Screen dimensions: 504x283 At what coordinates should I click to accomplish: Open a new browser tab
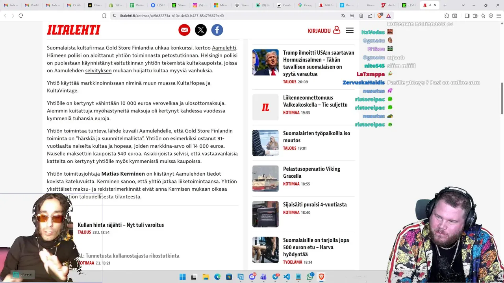point(445,5)
